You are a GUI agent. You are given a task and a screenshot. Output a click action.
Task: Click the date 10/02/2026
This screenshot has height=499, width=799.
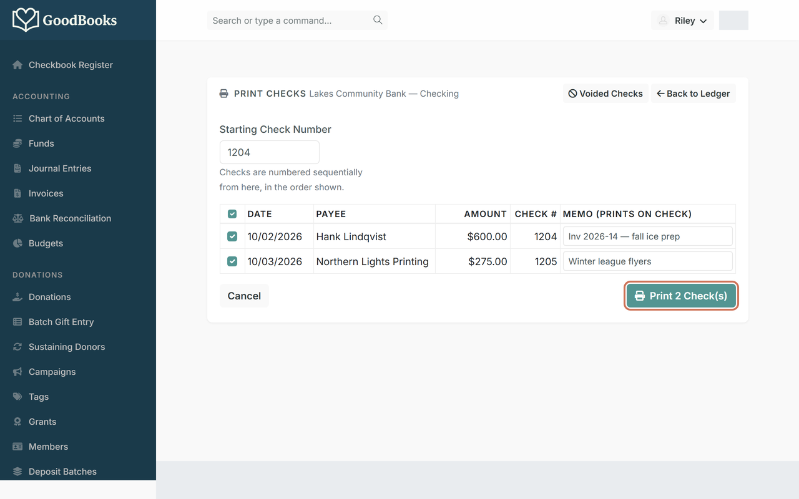point(275,236)
